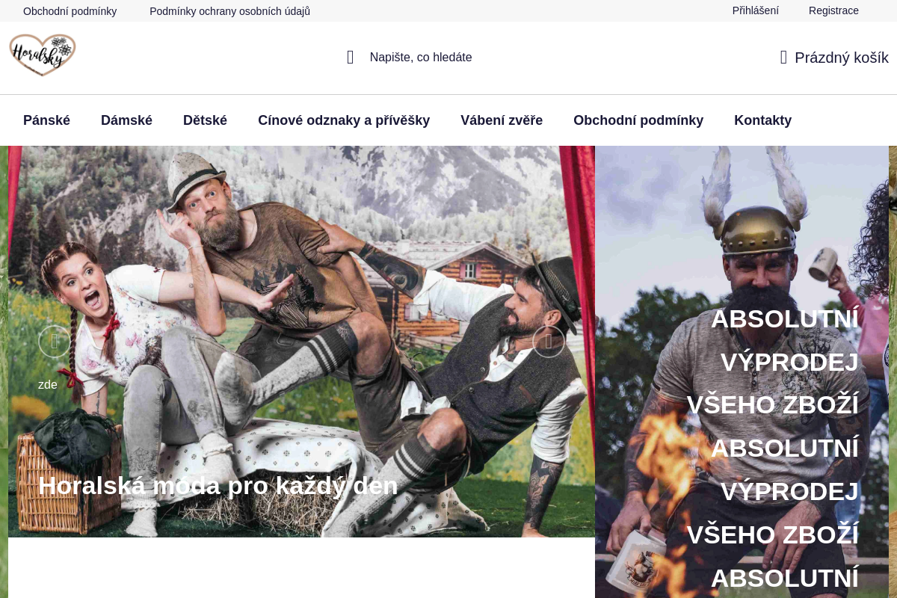897x598 pixels.
Task: Click the Registrace link
Action: pos(833,10)
